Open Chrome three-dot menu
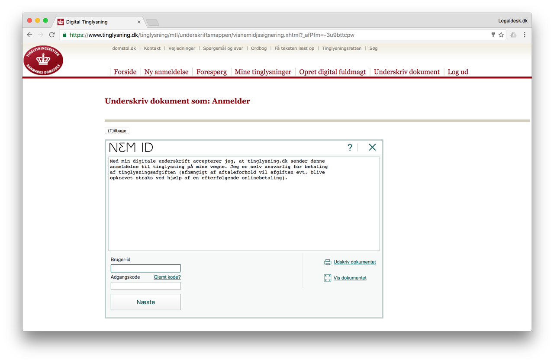This screenshot has width=554, height=363. click(525, 35)
